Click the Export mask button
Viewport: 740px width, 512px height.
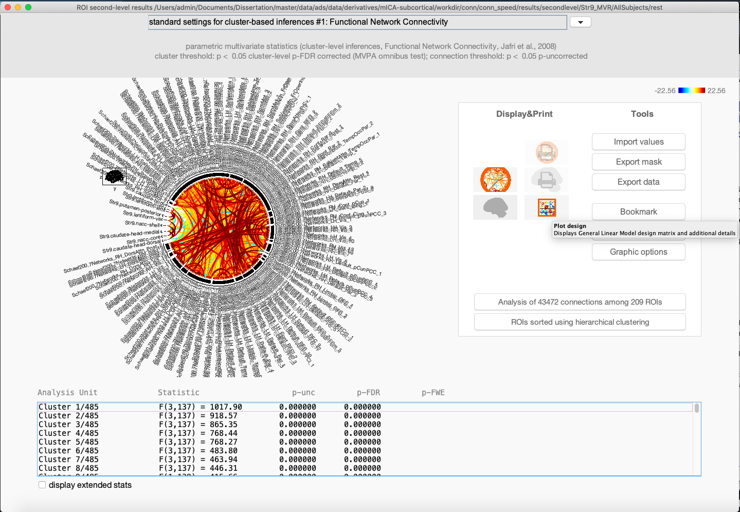click(x=638, y=162)
